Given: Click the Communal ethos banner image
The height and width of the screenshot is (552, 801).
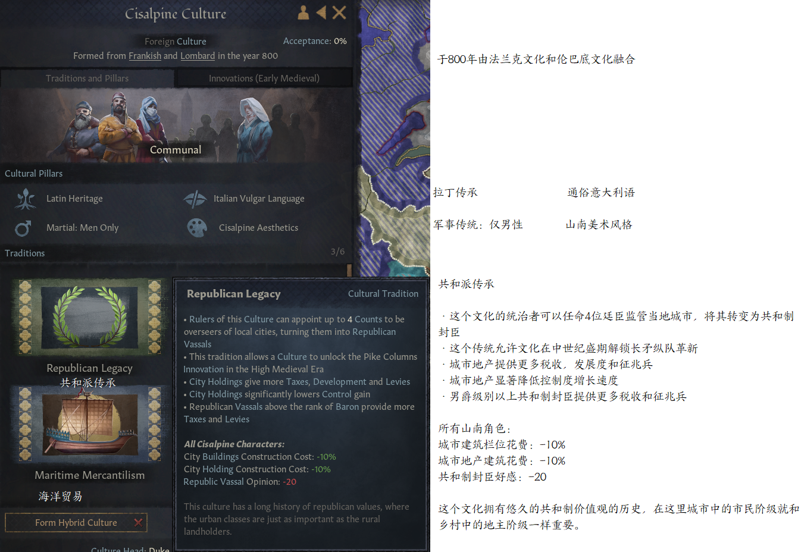Looking at the screenshot, I should click(176, 126).
